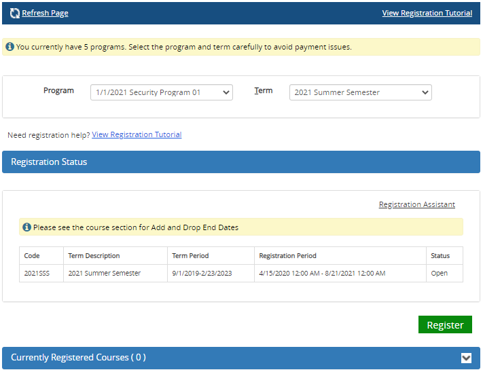Image resolution: width=483 pixels, height=372 pixels.
Task: Click info icon in Add and Drop notice
Action: tap(26, 227)
